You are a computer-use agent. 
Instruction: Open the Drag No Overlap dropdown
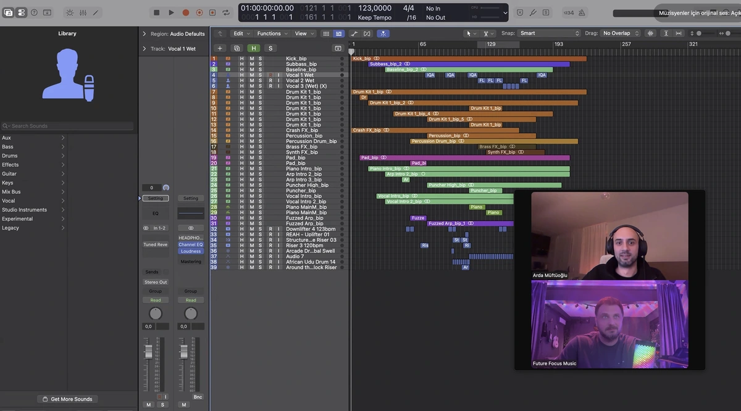pos(621,33)
